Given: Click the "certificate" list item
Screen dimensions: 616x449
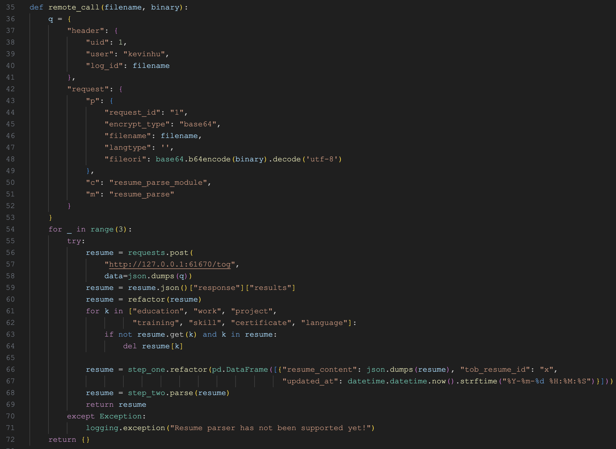Looking at the screenshot, I should (261, 323).
